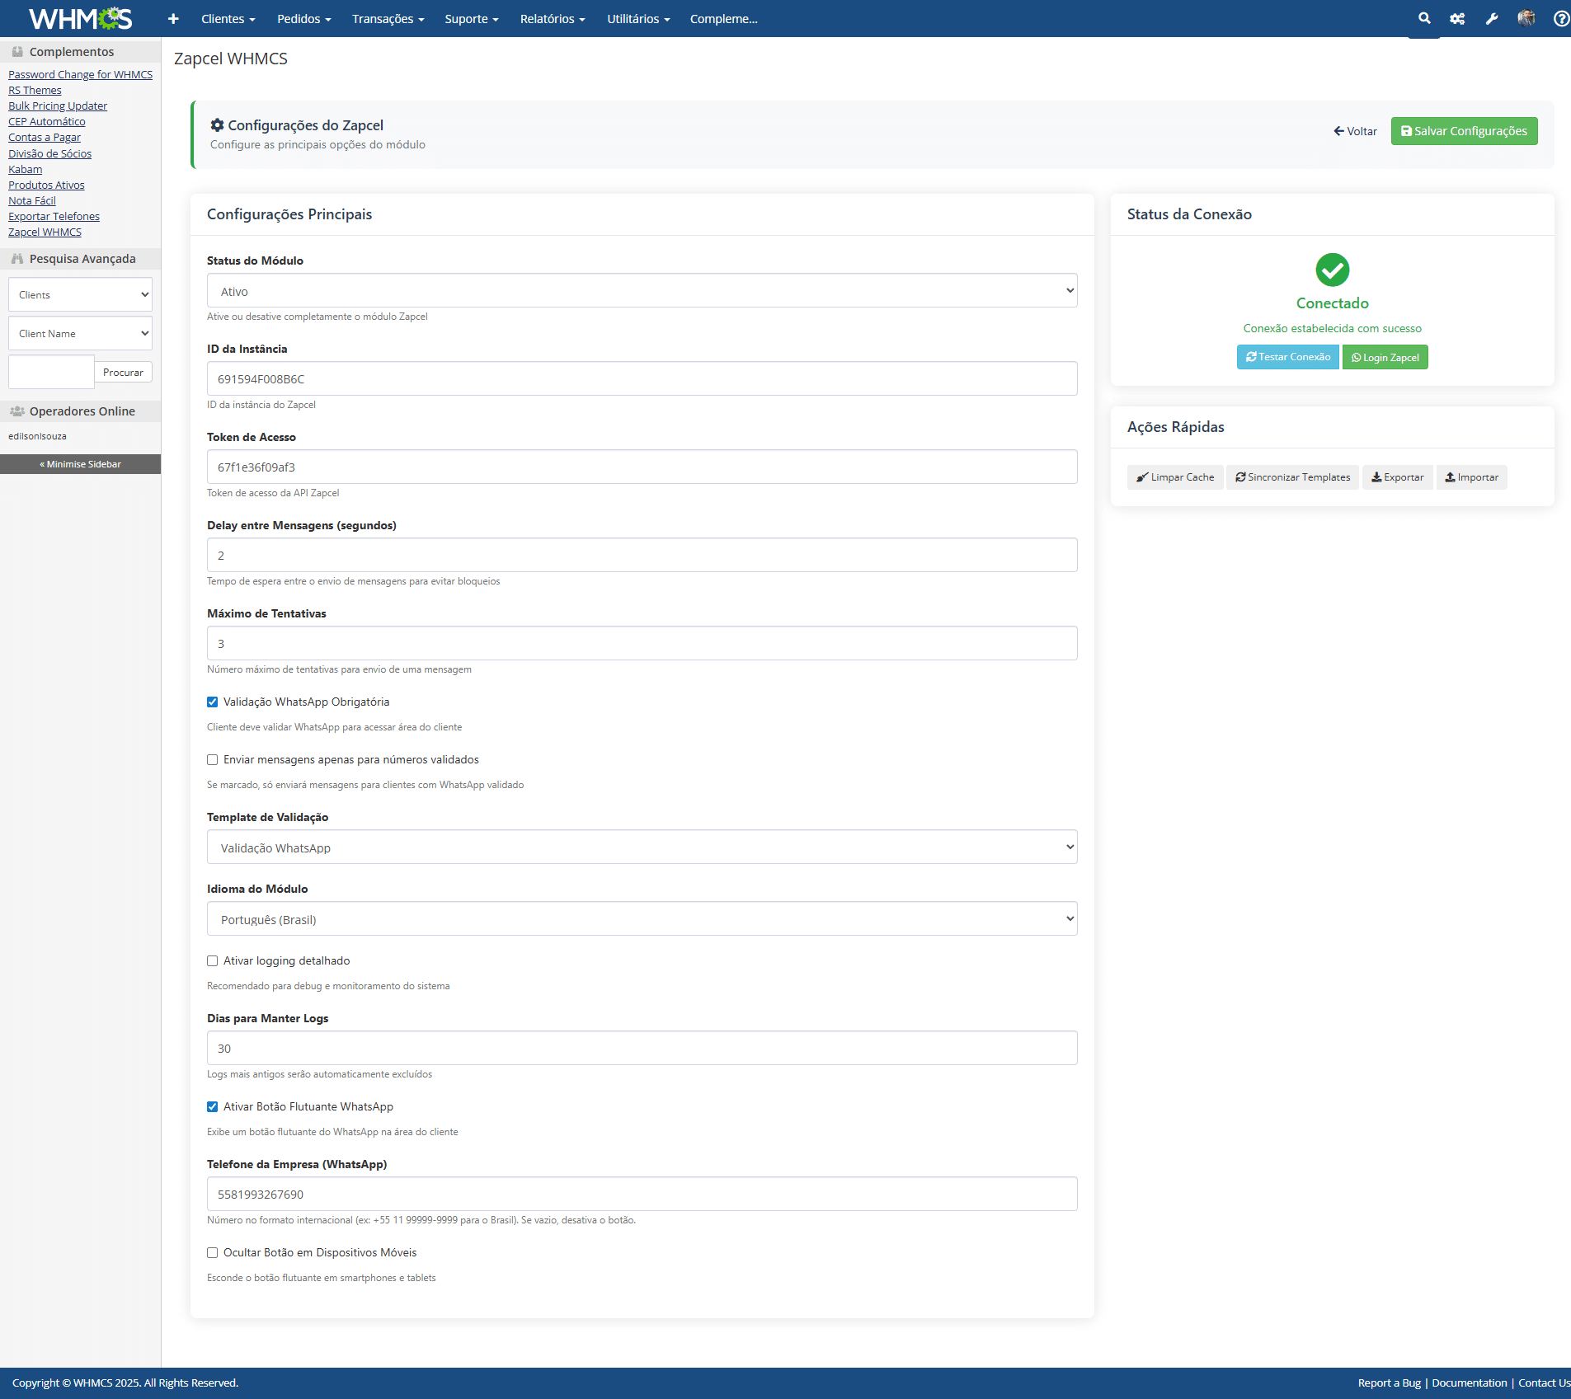Viewport: 1571px width, 1399px height.
Task: Click the automation gears icon
Action: [x=1457, y=18]
